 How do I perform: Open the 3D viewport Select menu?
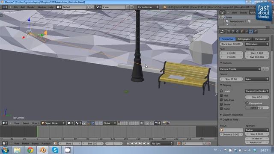click(x=26, y=123)
